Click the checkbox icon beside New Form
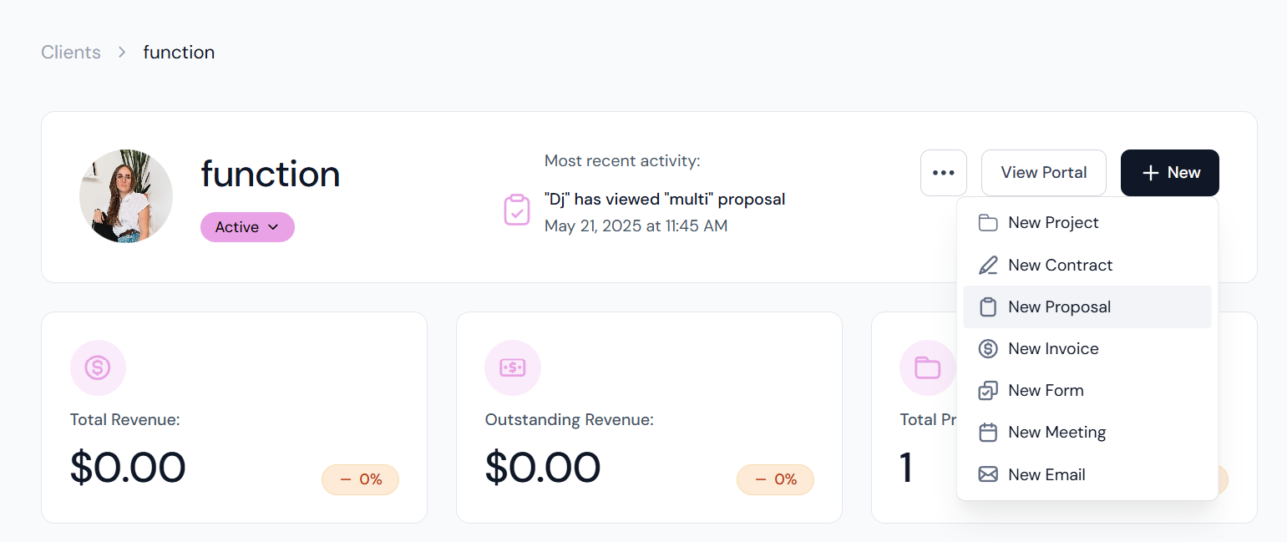The image size is (1287, 542). 988,391
